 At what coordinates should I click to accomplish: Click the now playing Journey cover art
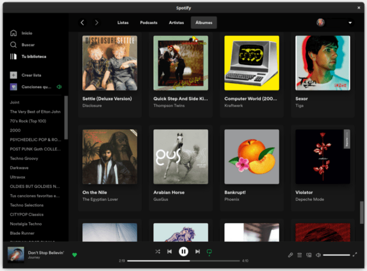16,255
